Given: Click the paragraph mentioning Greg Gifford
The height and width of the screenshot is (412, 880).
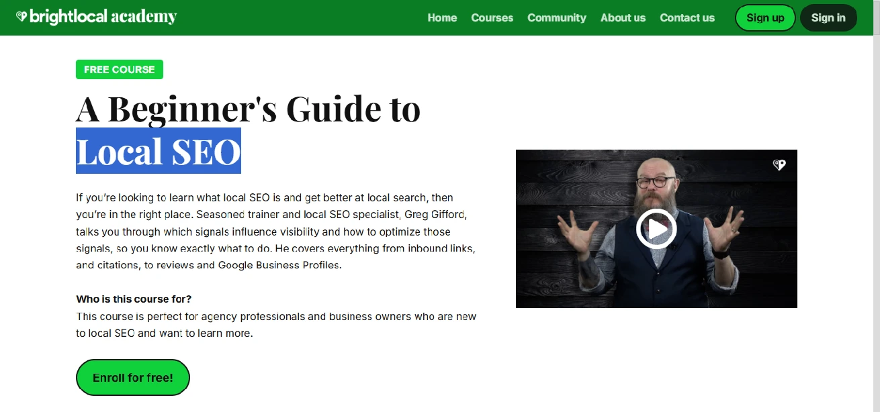Looking at the screenshot, I should click(x=276, y=231).
